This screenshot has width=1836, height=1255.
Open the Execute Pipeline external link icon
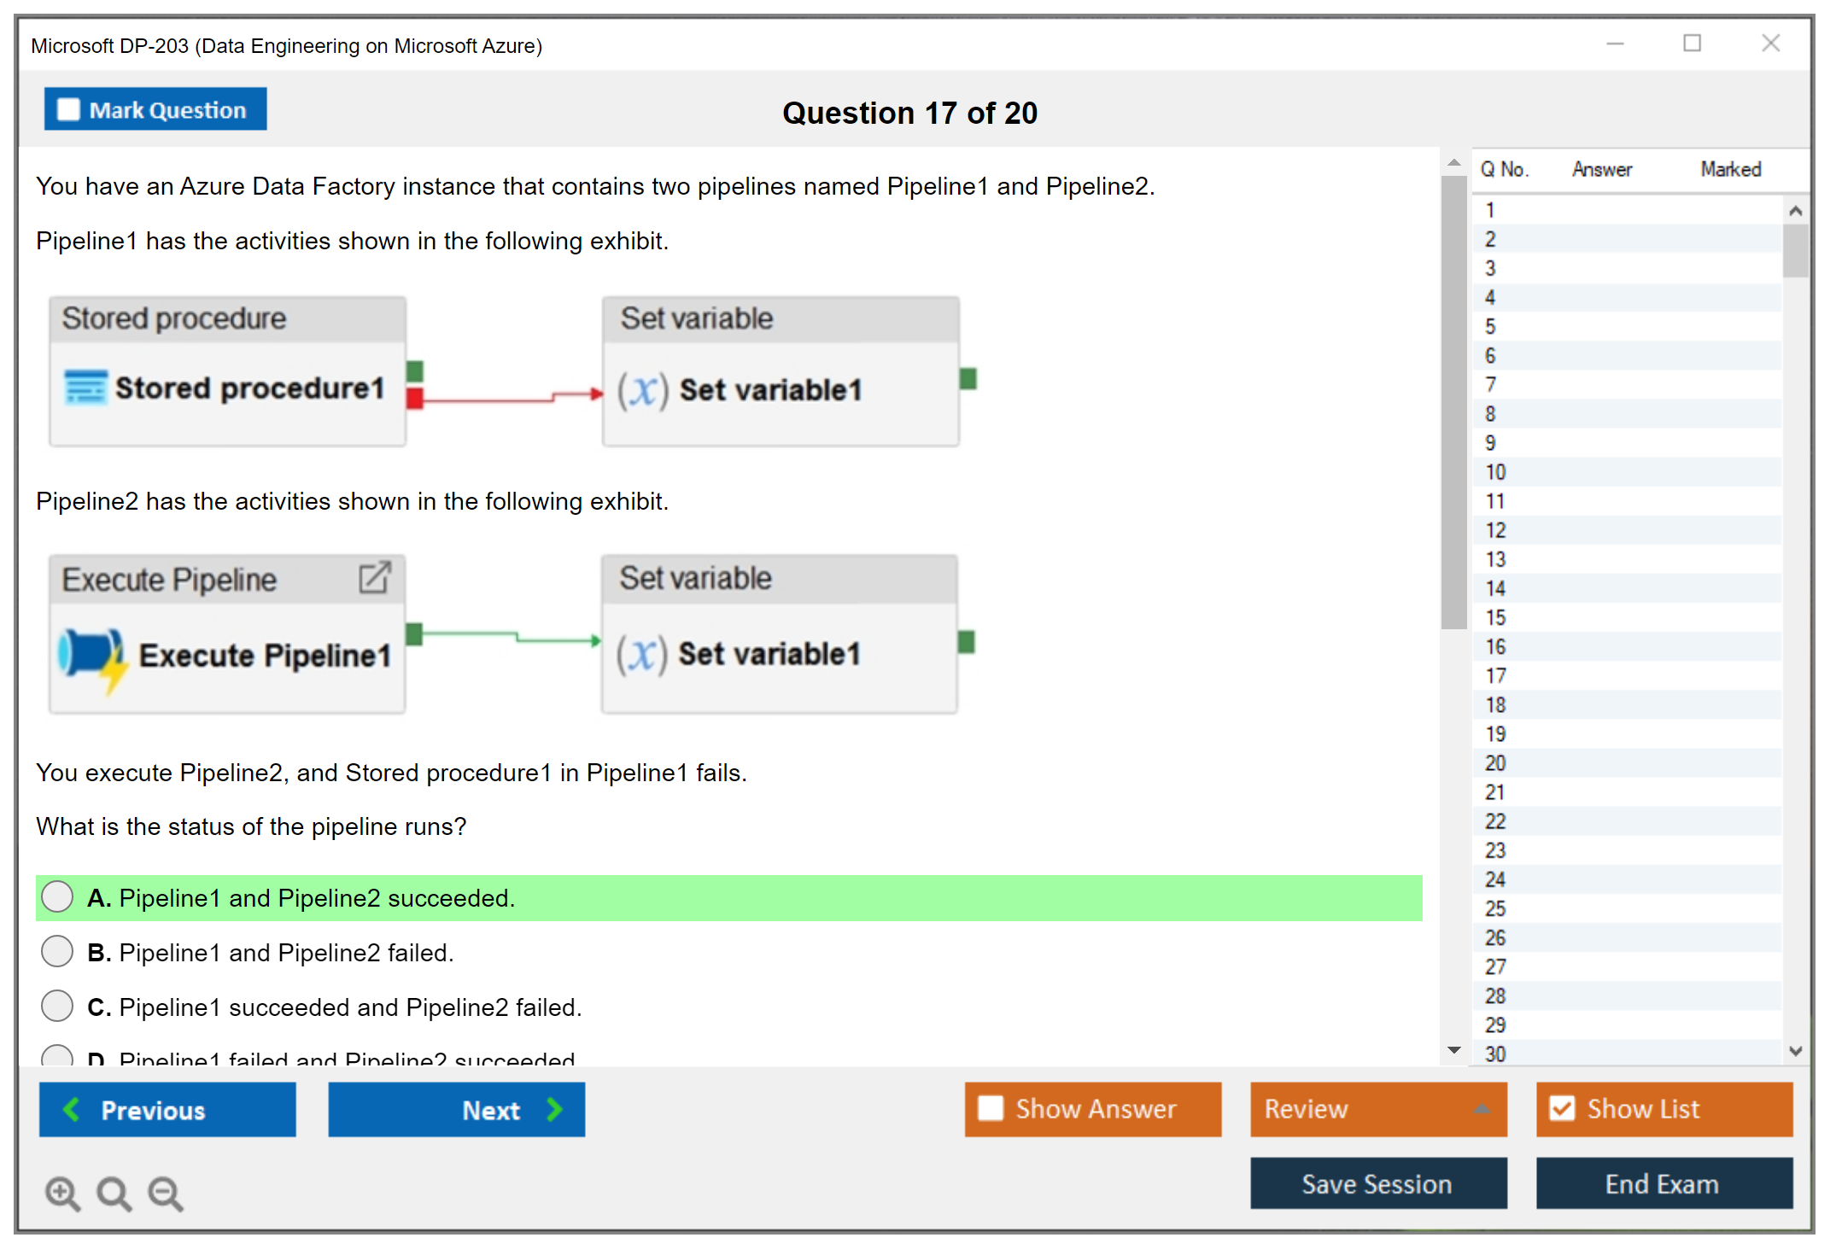click(374, 578)
